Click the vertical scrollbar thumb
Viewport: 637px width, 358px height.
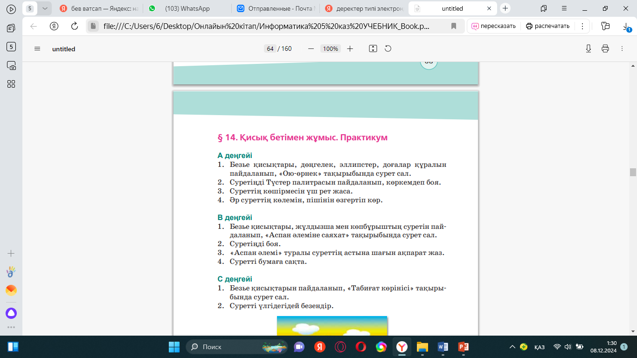coord(633,172)
